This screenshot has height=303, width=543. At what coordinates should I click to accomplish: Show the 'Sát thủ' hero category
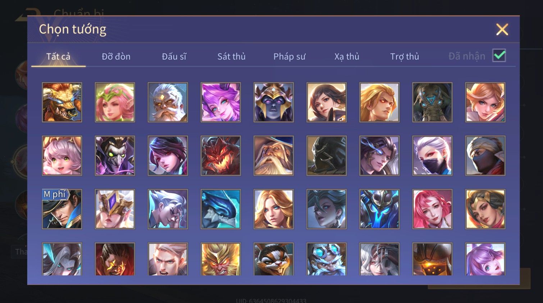pos(231,56)
